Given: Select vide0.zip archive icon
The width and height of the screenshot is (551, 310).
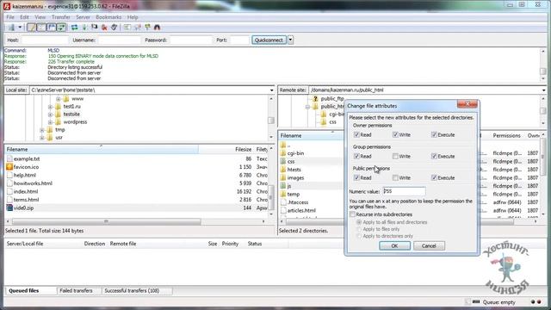Looking at the screenshot, I should 9,208.
